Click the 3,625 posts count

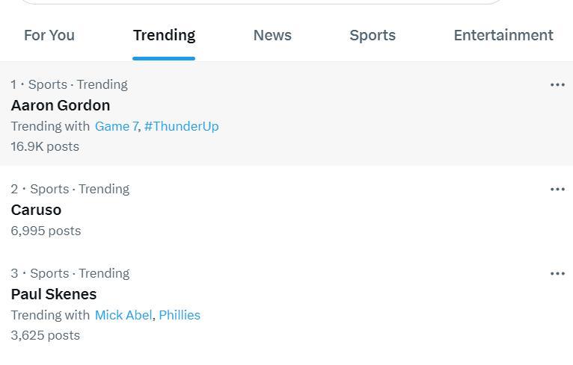(46, 335)
